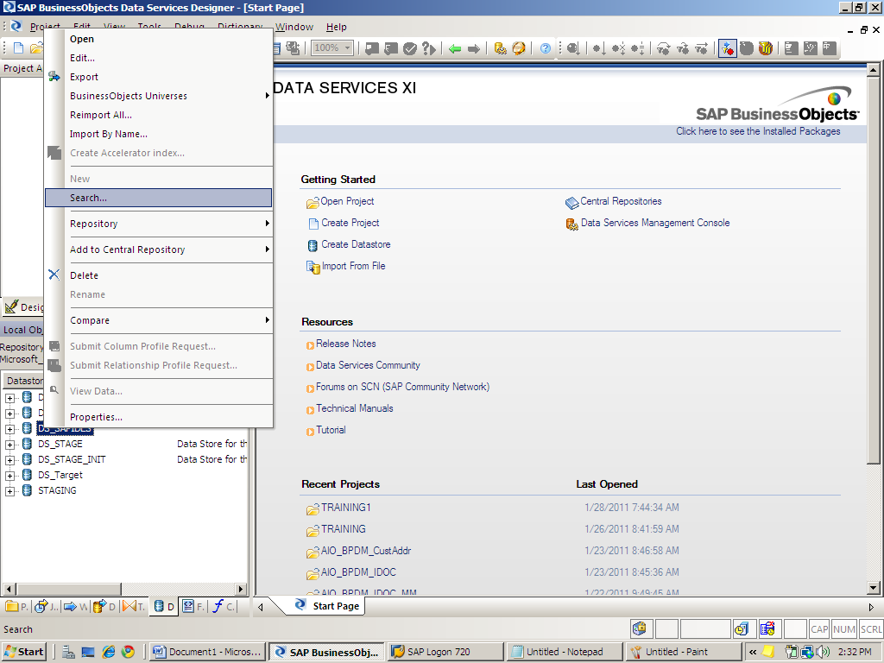The width and height of the screenshot is (884, 663).
Task: Expand the STAGING datastore node
Action: [x=9, y=491]
